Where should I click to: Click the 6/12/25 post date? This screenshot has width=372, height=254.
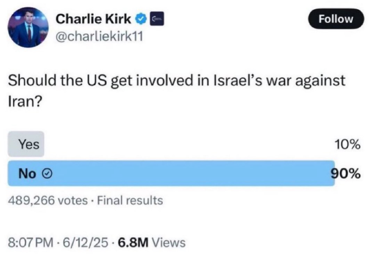pos(85,243)
